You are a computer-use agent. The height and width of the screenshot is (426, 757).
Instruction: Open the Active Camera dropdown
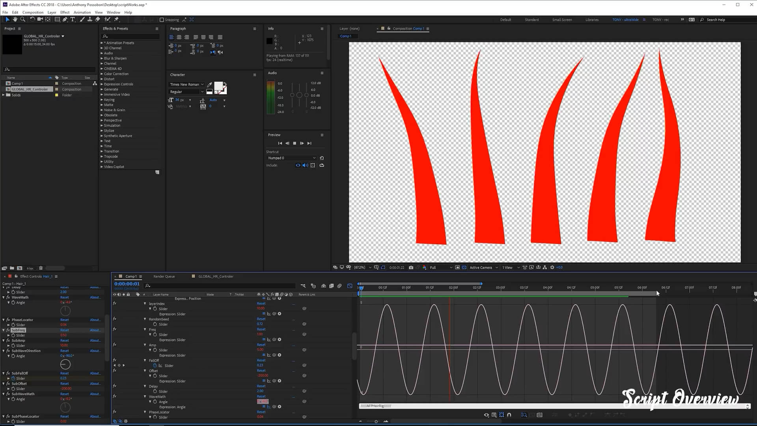coord(484,267)
